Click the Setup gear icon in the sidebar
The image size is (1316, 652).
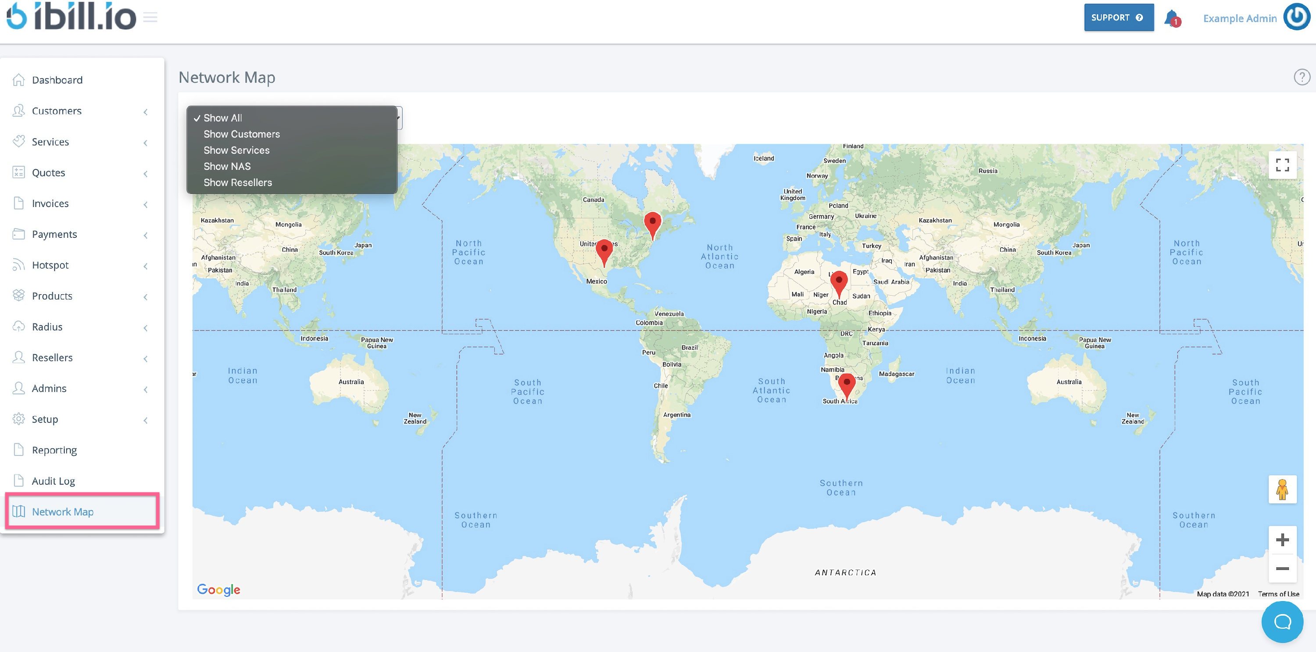(18, 419)
